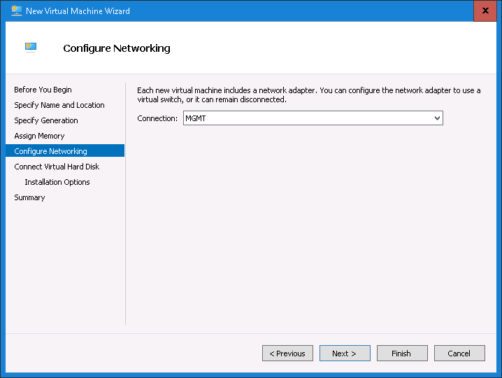Click the wizard icon in the title bar
Viewport: 502px width, 378px height.
17,10
